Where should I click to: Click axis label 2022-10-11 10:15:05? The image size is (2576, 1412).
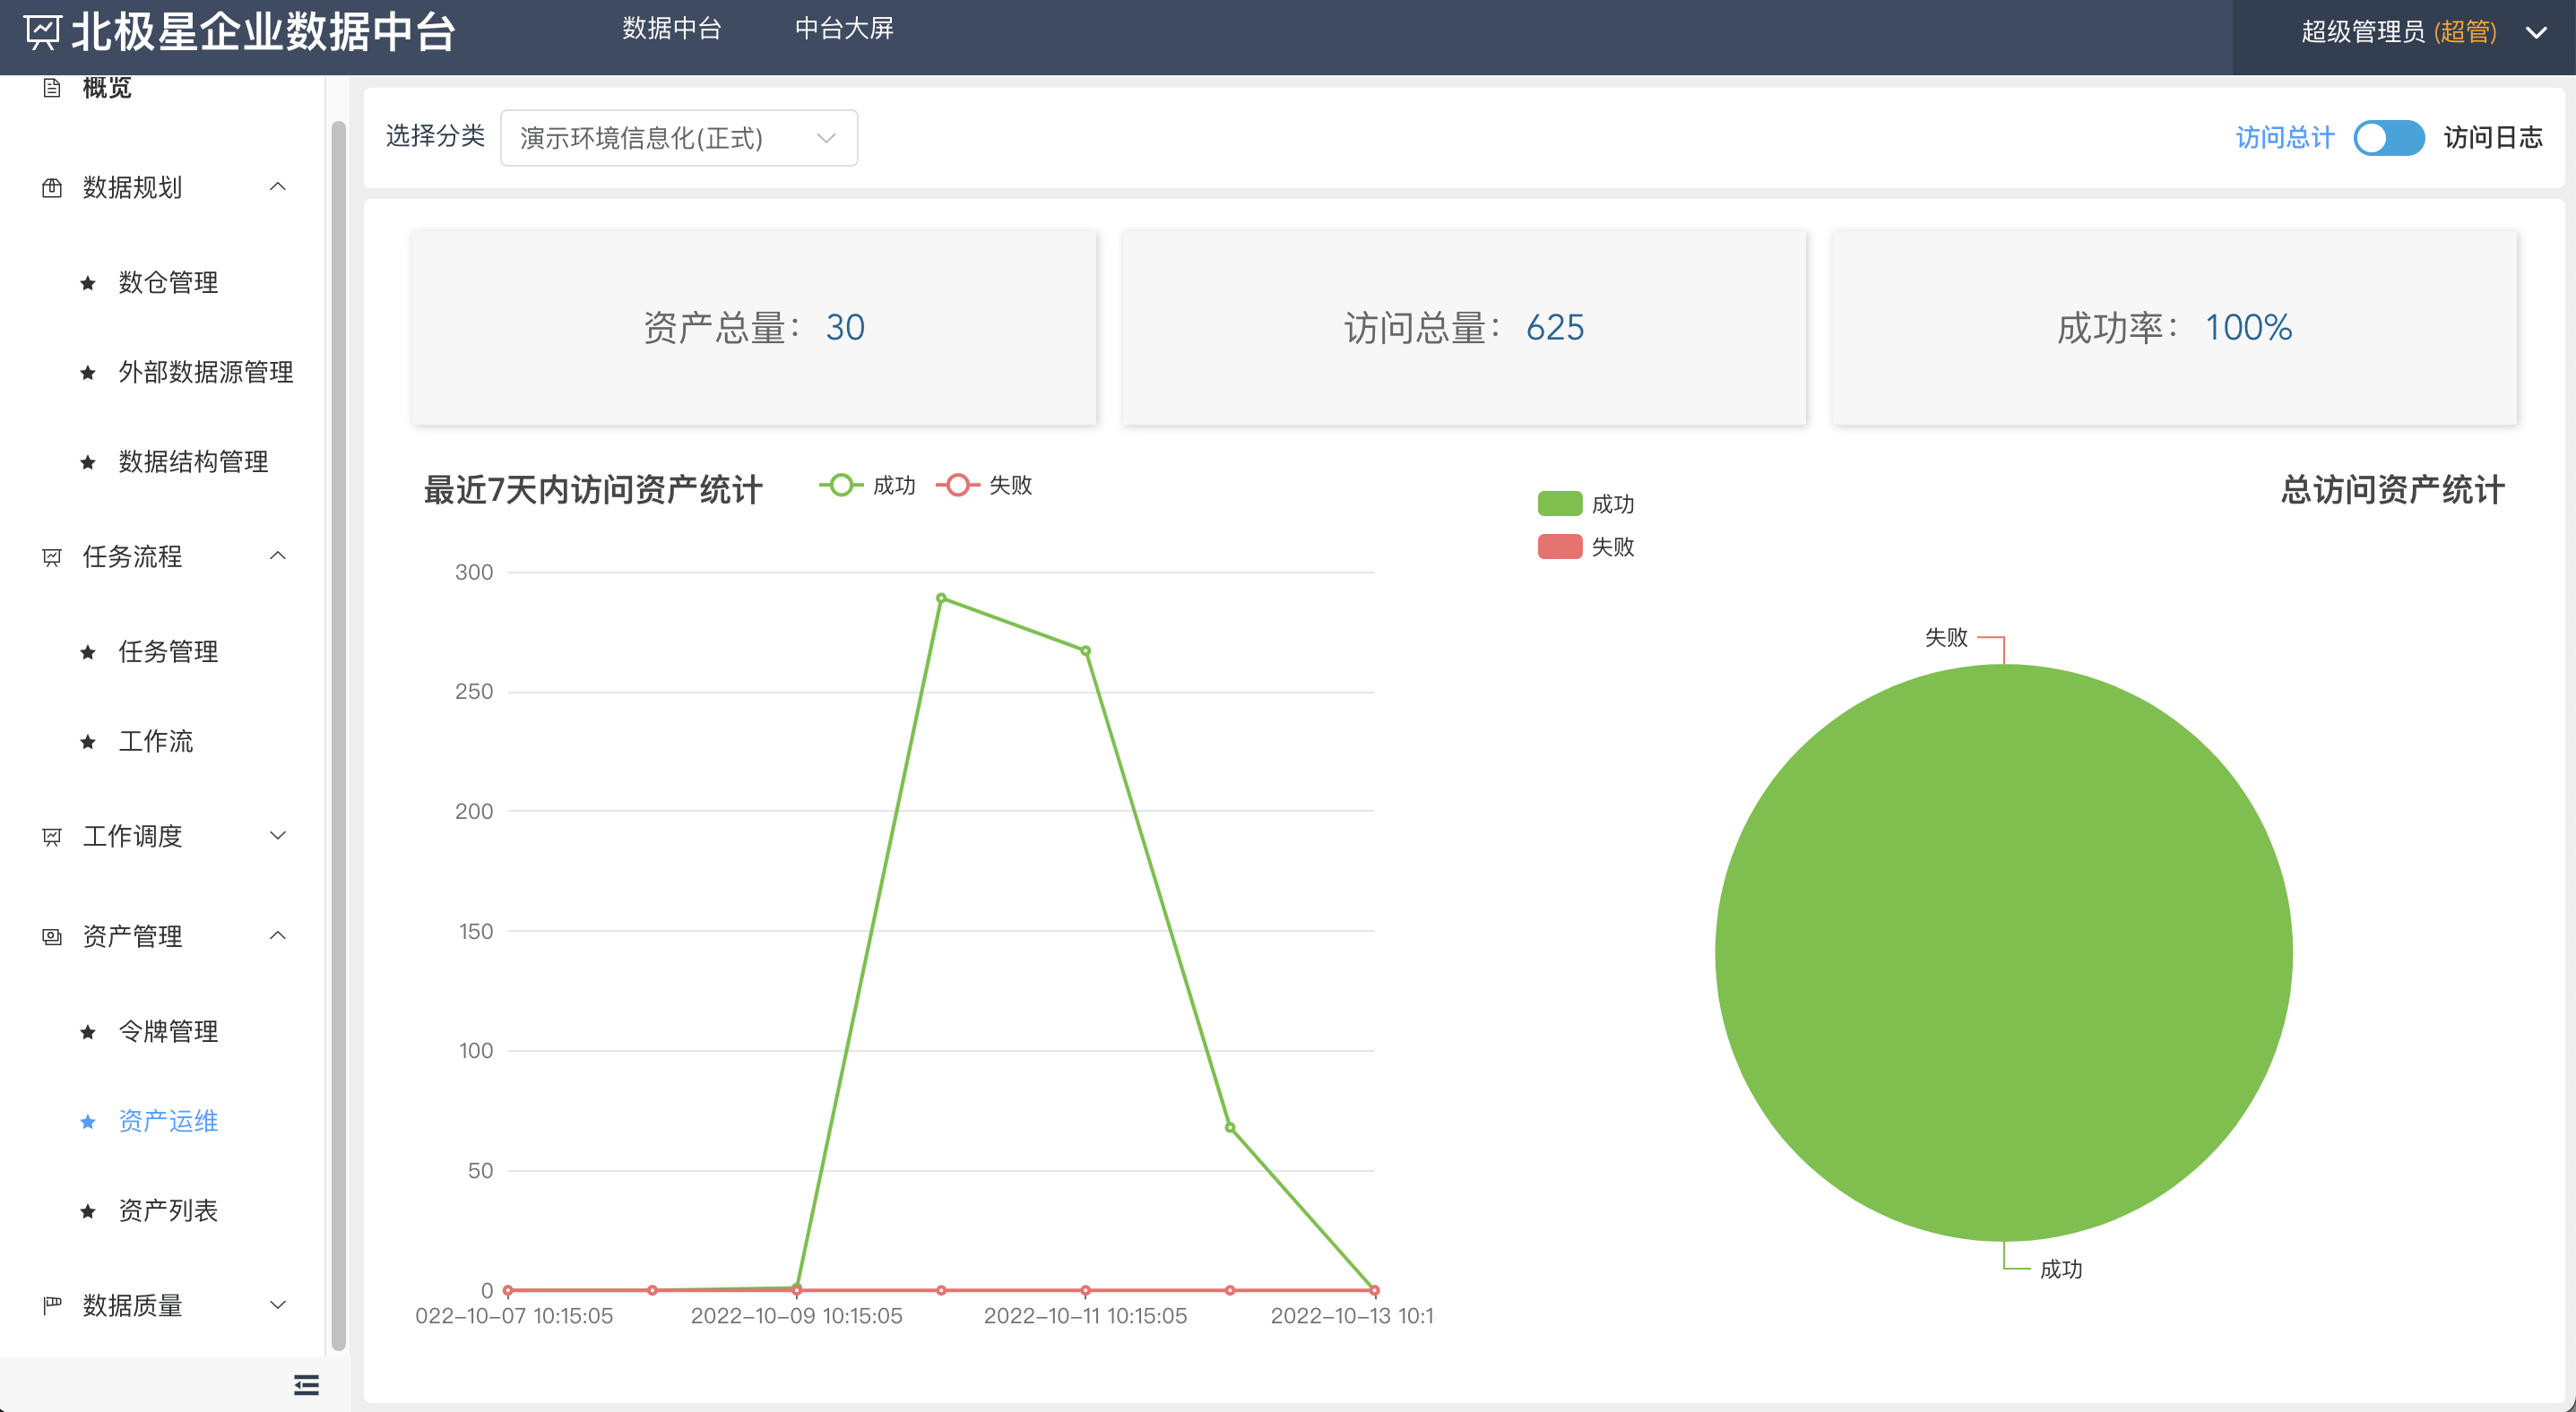pos(1085,1316)
